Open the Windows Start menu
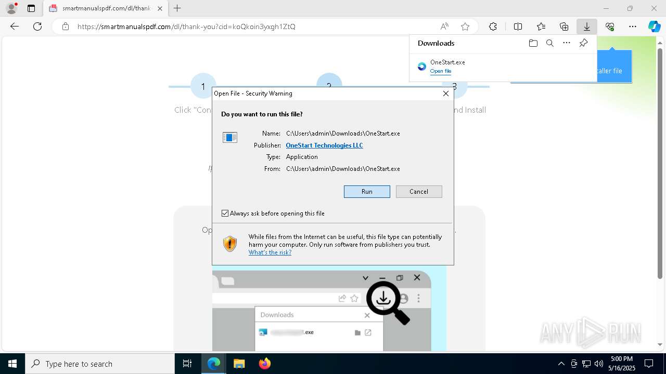 12,364
